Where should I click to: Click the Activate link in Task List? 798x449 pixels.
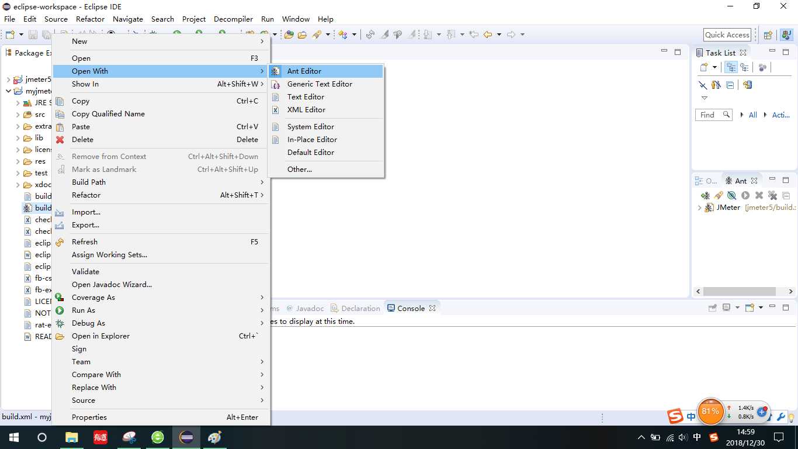tap(781, 115)
